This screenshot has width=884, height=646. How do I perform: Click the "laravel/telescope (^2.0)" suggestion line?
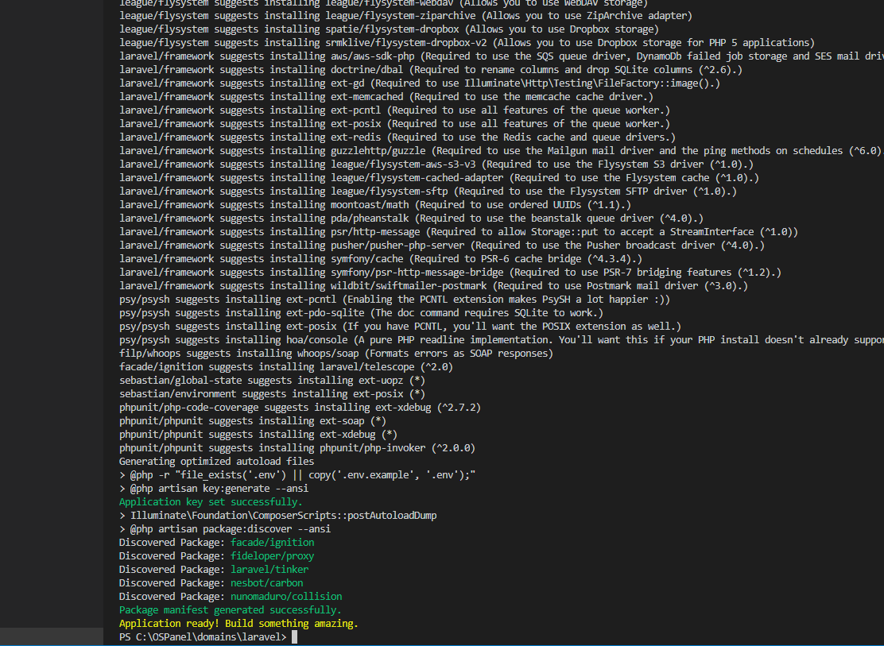[x=286, y=366]
